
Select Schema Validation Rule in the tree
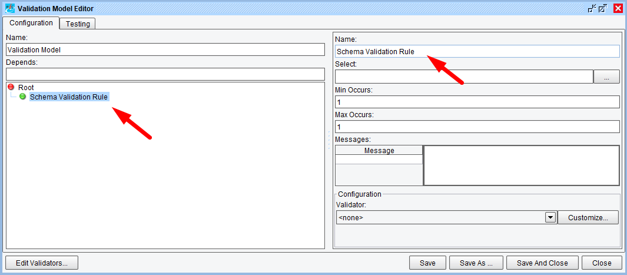point(69,97)
